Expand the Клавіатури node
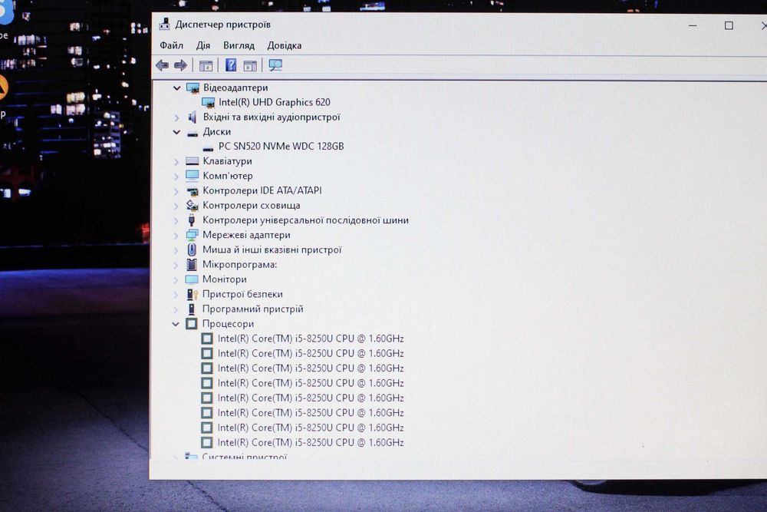The height and width of the screenshot is (512, 767). tap(176, 161)
